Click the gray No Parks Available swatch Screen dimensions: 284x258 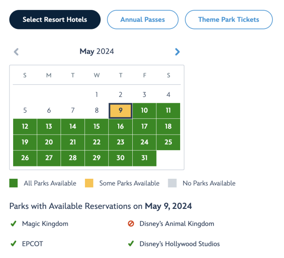pos(172,183)
